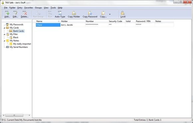Click the Edit entry toolbar icon
The width and height of the screenshot is (193, 123).
15,13
